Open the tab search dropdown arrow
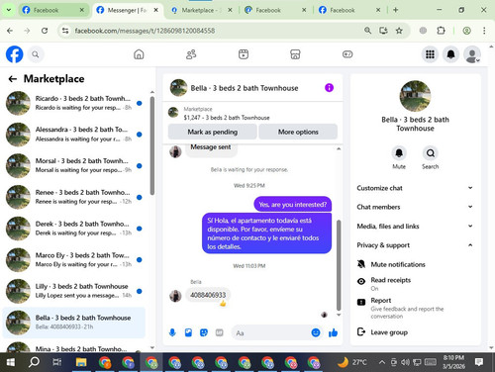 [x=9, y=10]
